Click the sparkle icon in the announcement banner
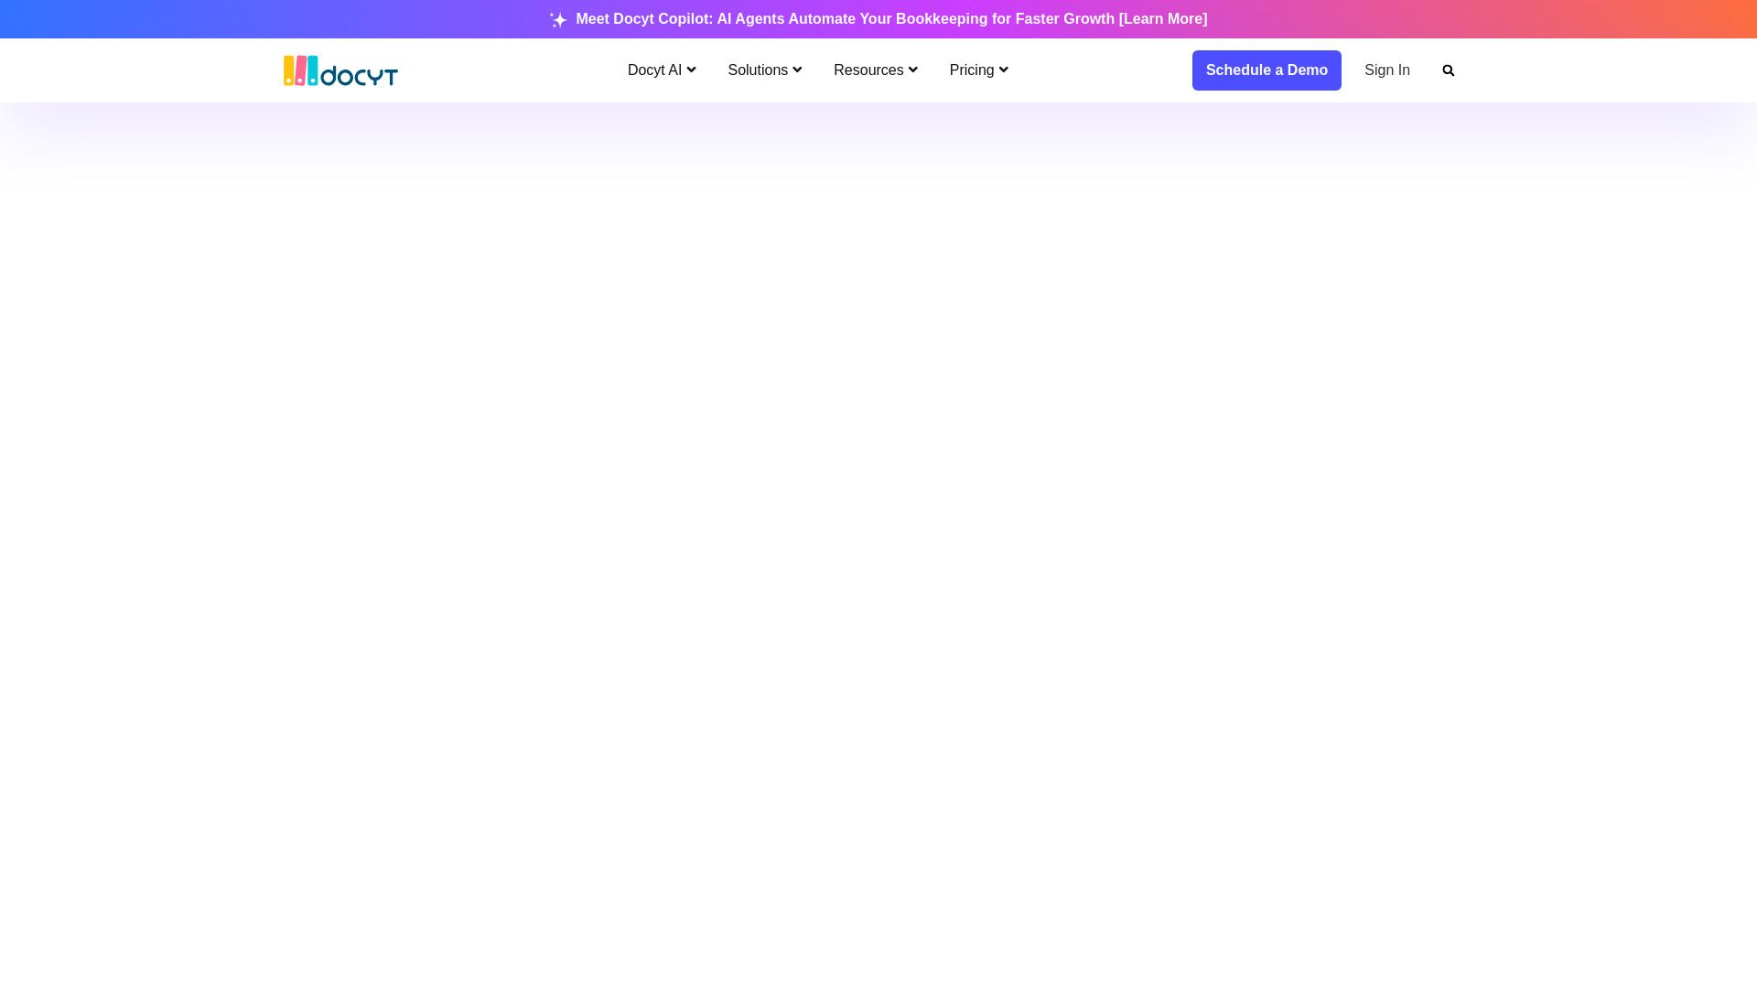This screenshot has height=988, width=1757. (558, 19)
